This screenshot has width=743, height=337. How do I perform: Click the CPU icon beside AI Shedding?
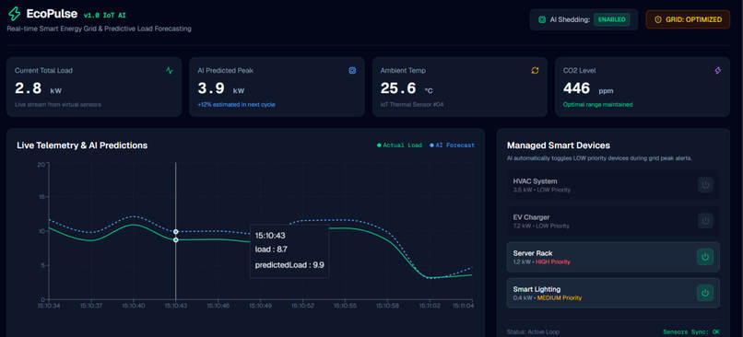click(542, 20)
